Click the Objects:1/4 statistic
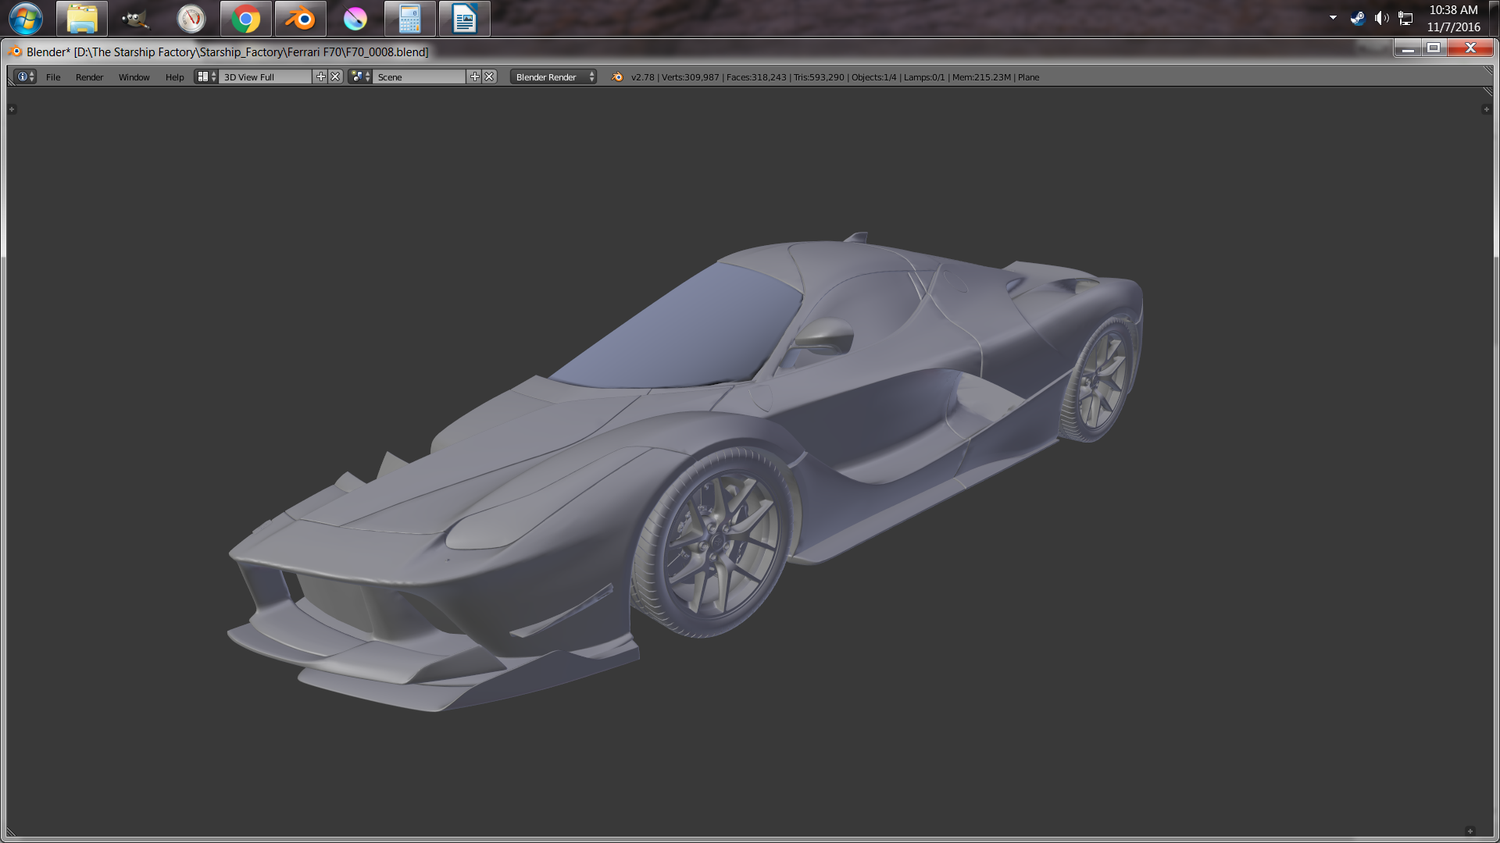 point(873,77)
